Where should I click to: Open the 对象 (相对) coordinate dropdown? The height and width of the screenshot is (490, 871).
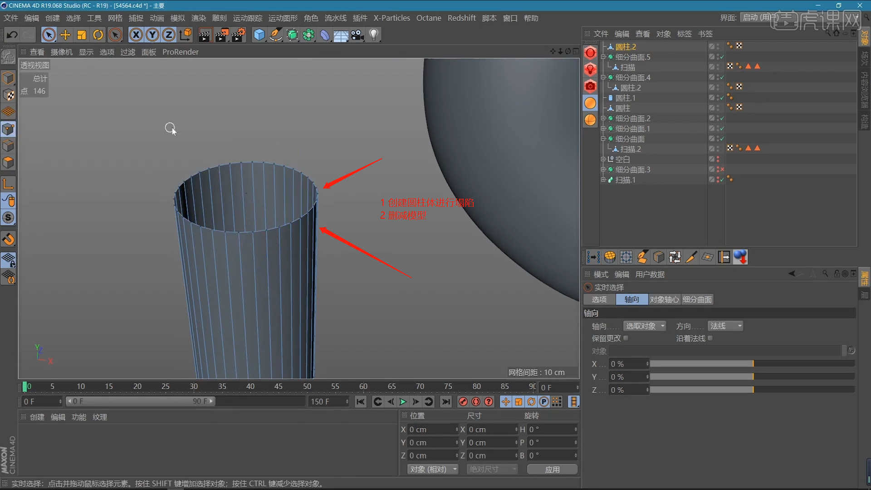point(433,469)
